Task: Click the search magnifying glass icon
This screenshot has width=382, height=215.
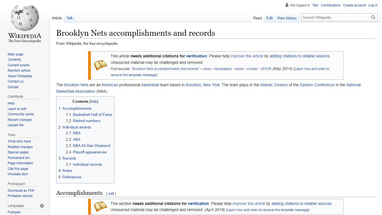Action: 373,17
